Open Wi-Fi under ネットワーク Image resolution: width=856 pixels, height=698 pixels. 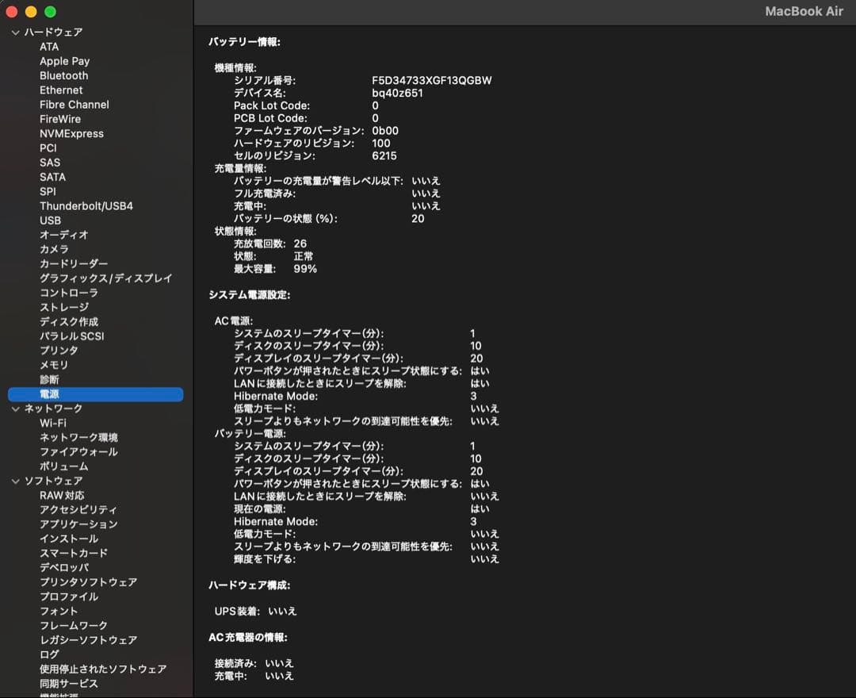click(53, 423)
